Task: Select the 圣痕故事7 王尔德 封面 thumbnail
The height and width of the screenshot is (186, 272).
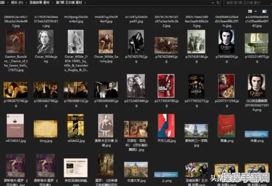Action: 196,170
